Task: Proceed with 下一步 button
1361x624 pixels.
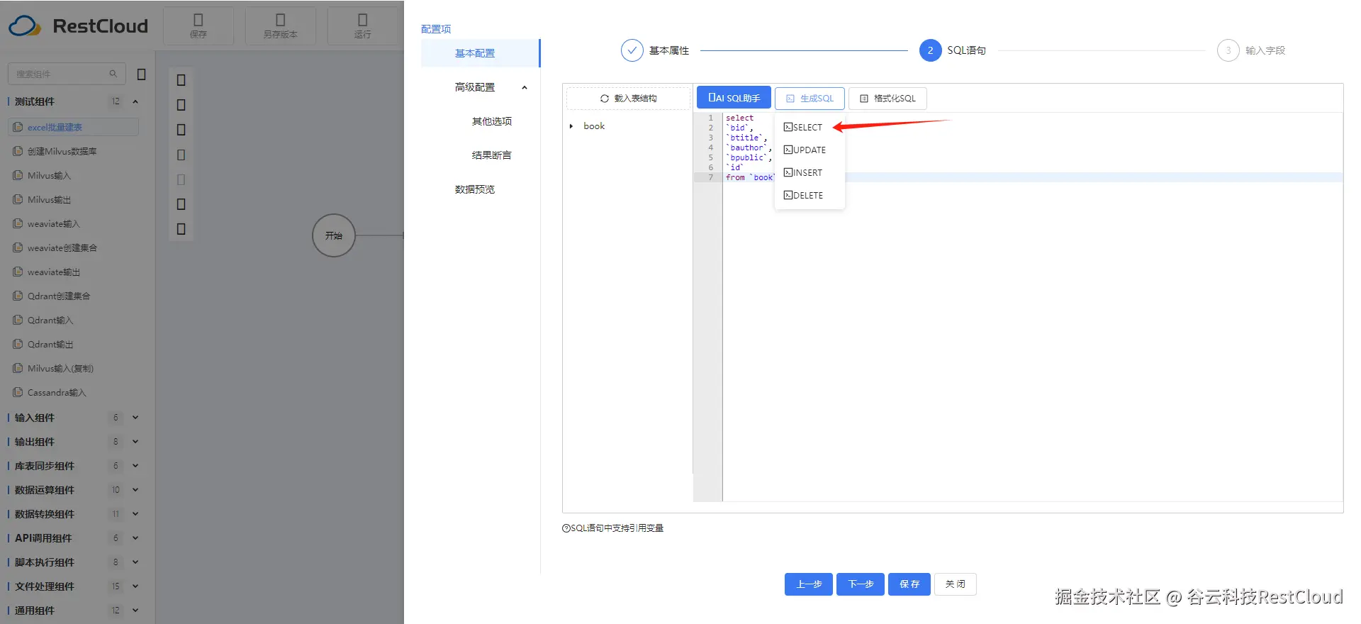Action: click(861, 584)
